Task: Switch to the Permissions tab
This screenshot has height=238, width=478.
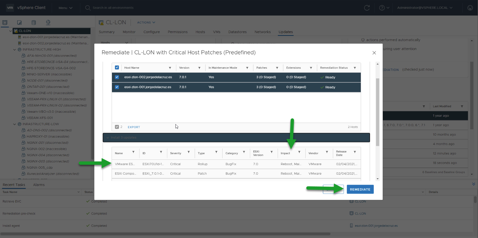Action: point(178,32)
